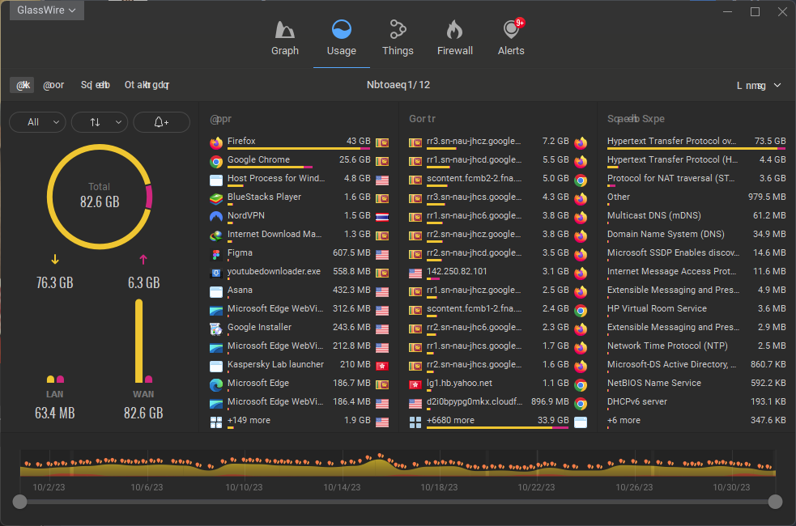Open the Usage tab
The height and width of the screenshot is (526, 796).
(x=341, y=39)
